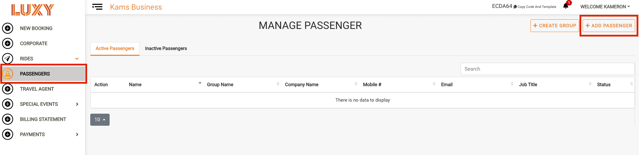Viewport: 639px width, 155px height.
Task: Open Billing Statement in the sidebar
Action: click(x=43, y=119)
